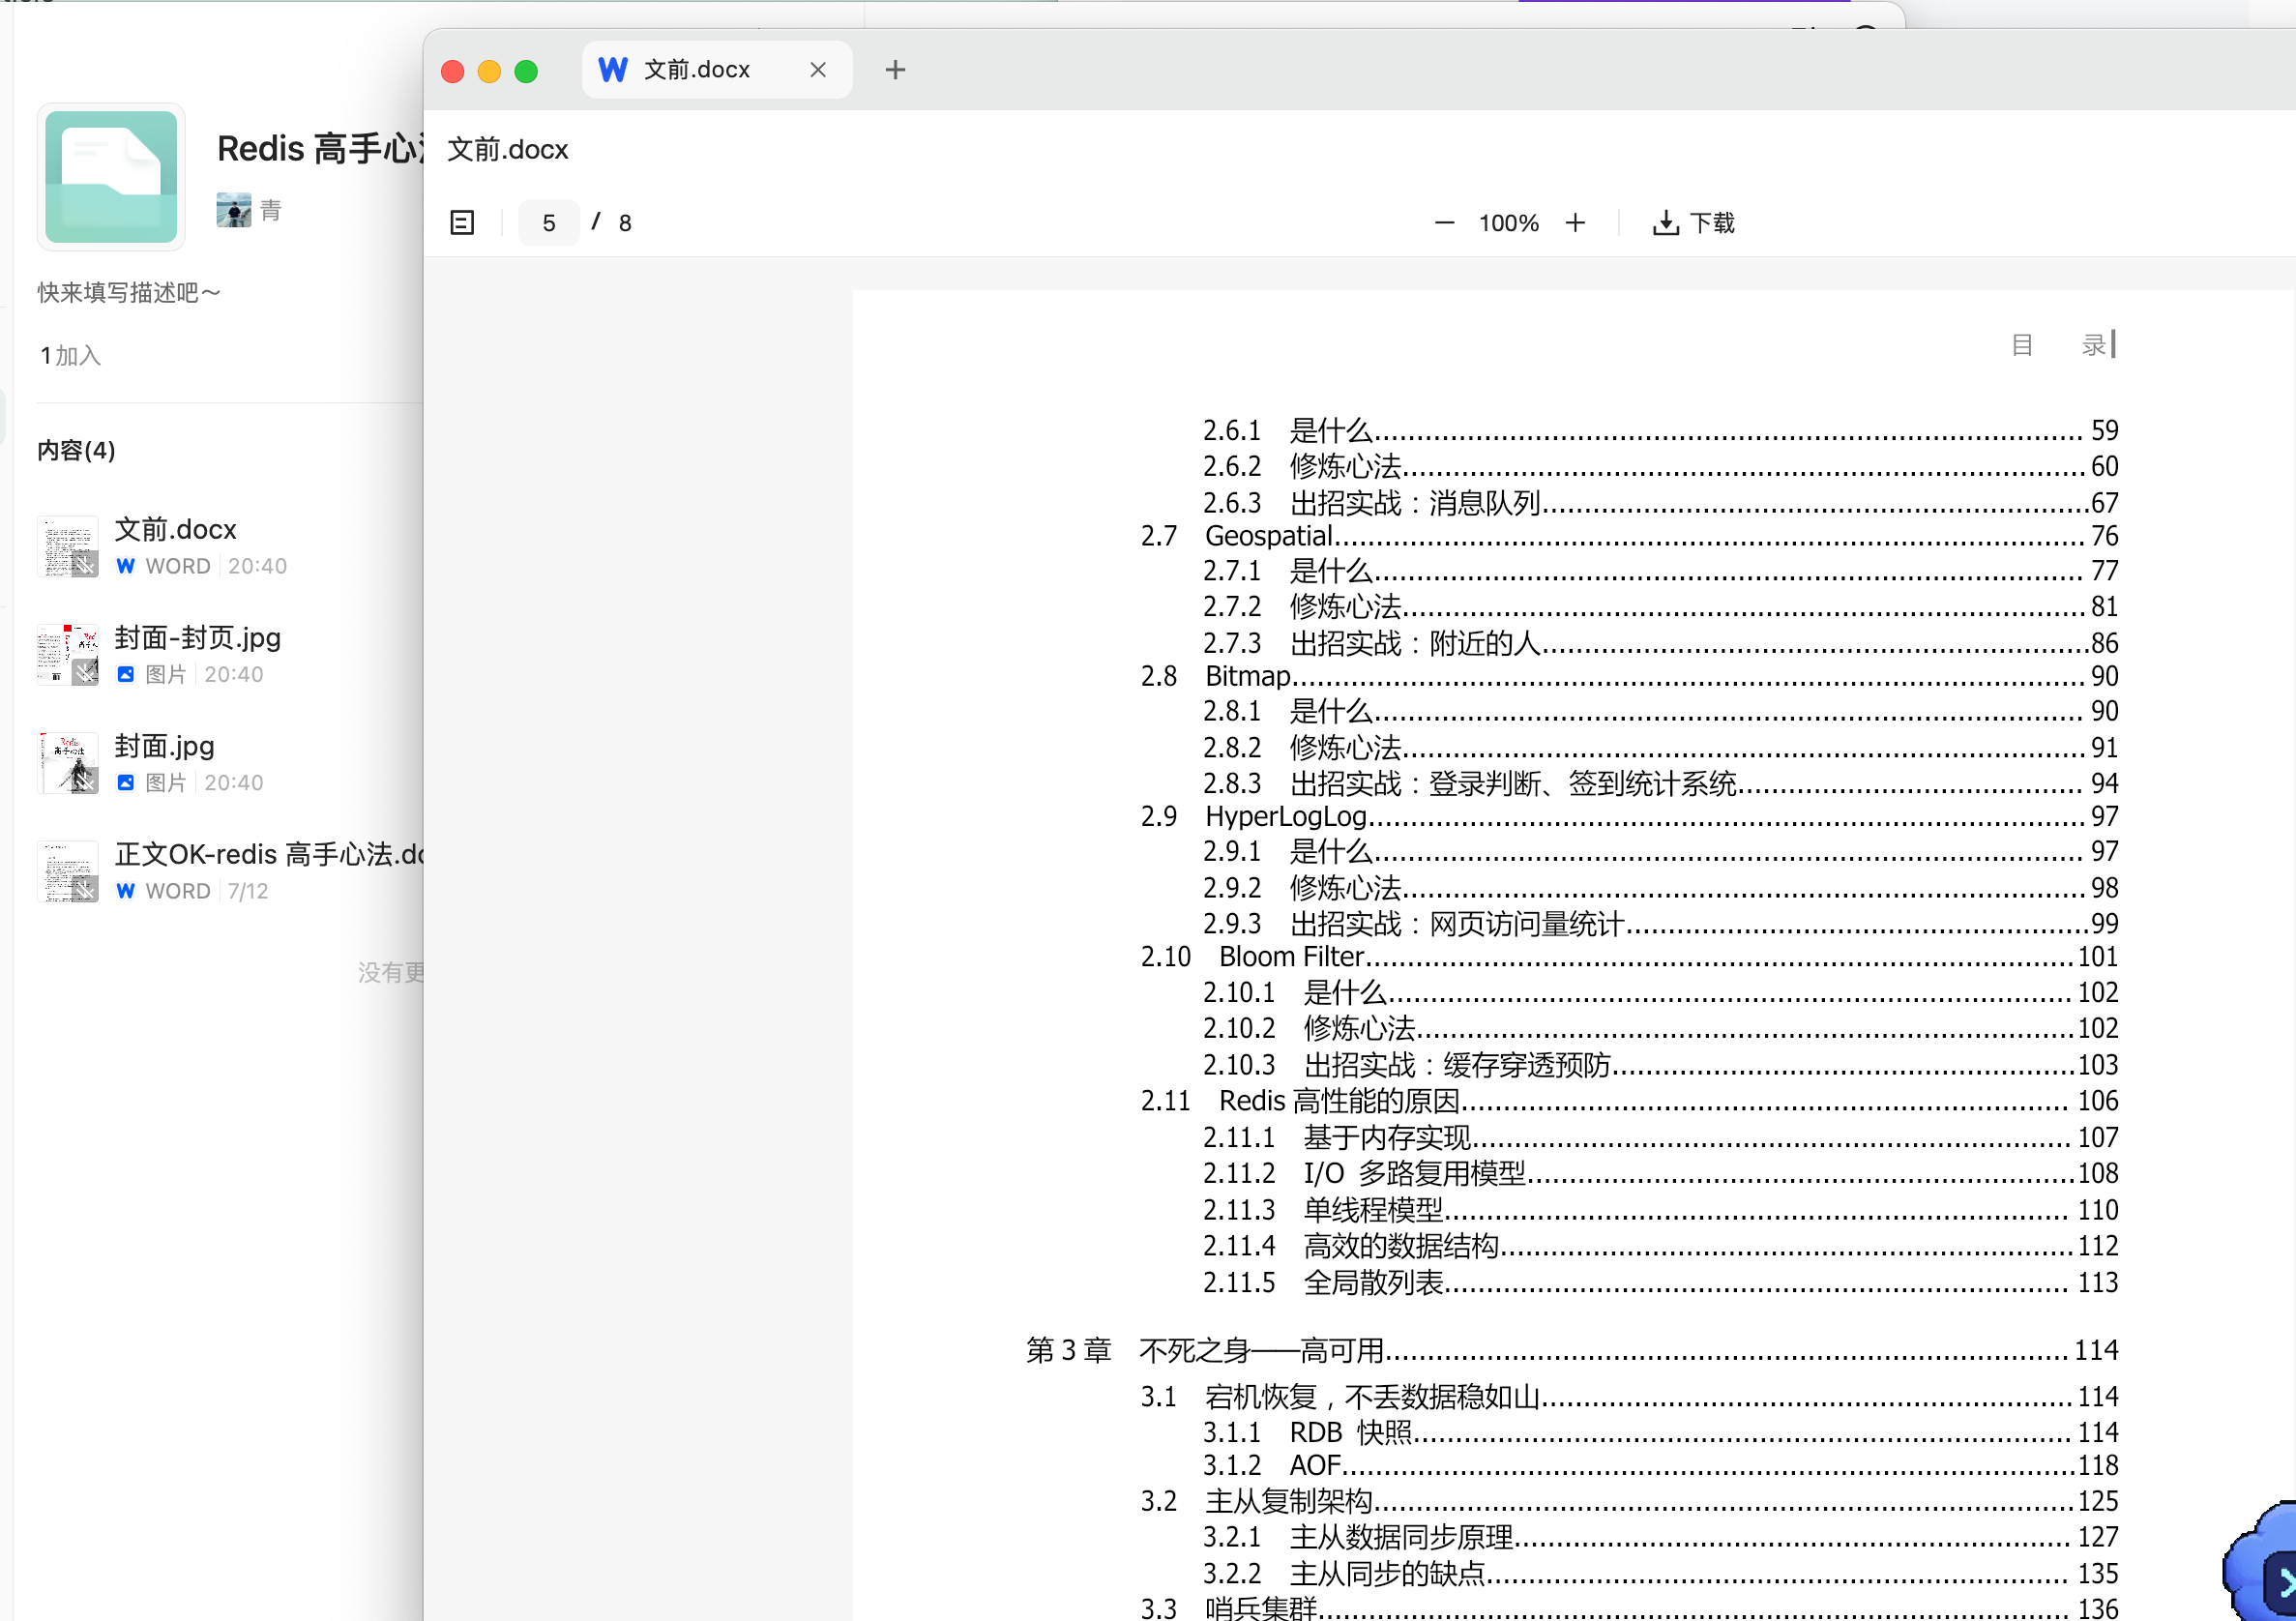Click TOC entry 2.9.3 网页访问量统计
The image size is (2296, 1621).
[1660, 923]
